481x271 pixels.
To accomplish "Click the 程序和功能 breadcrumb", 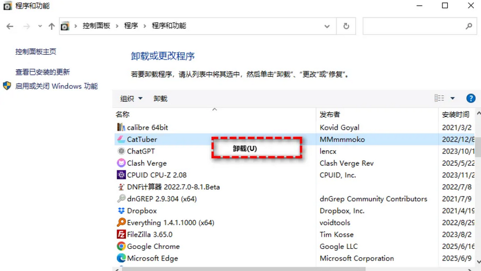I will point(169,26).
